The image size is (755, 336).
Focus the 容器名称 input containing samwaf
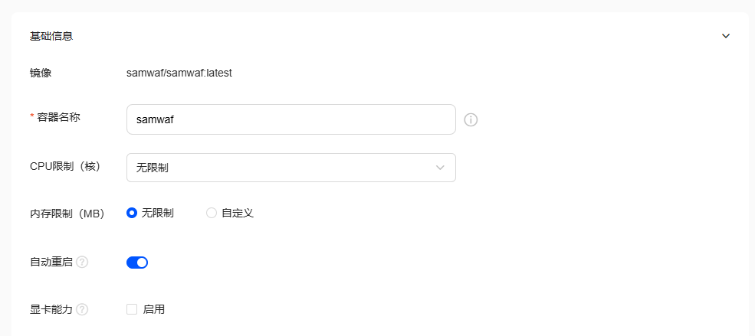pos(291,119)
